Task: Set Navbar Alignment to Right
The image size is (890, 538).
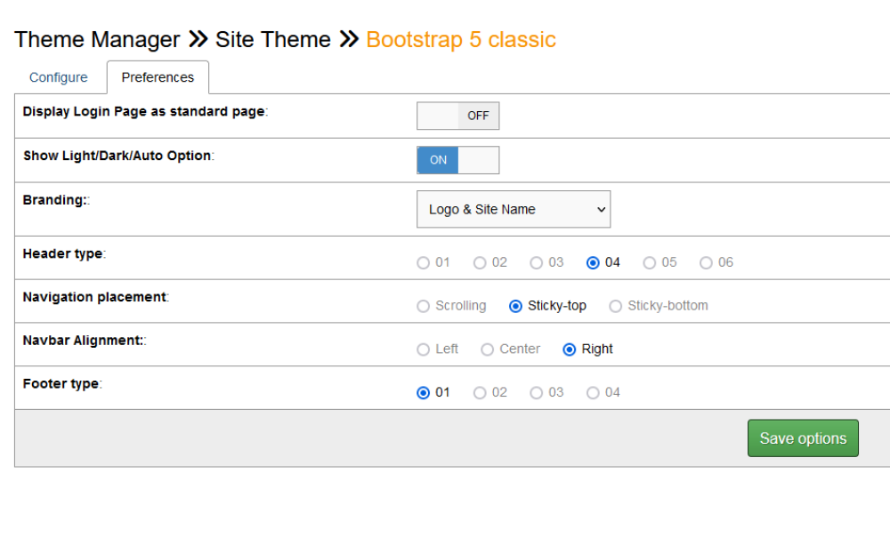Action: point(570,349)
